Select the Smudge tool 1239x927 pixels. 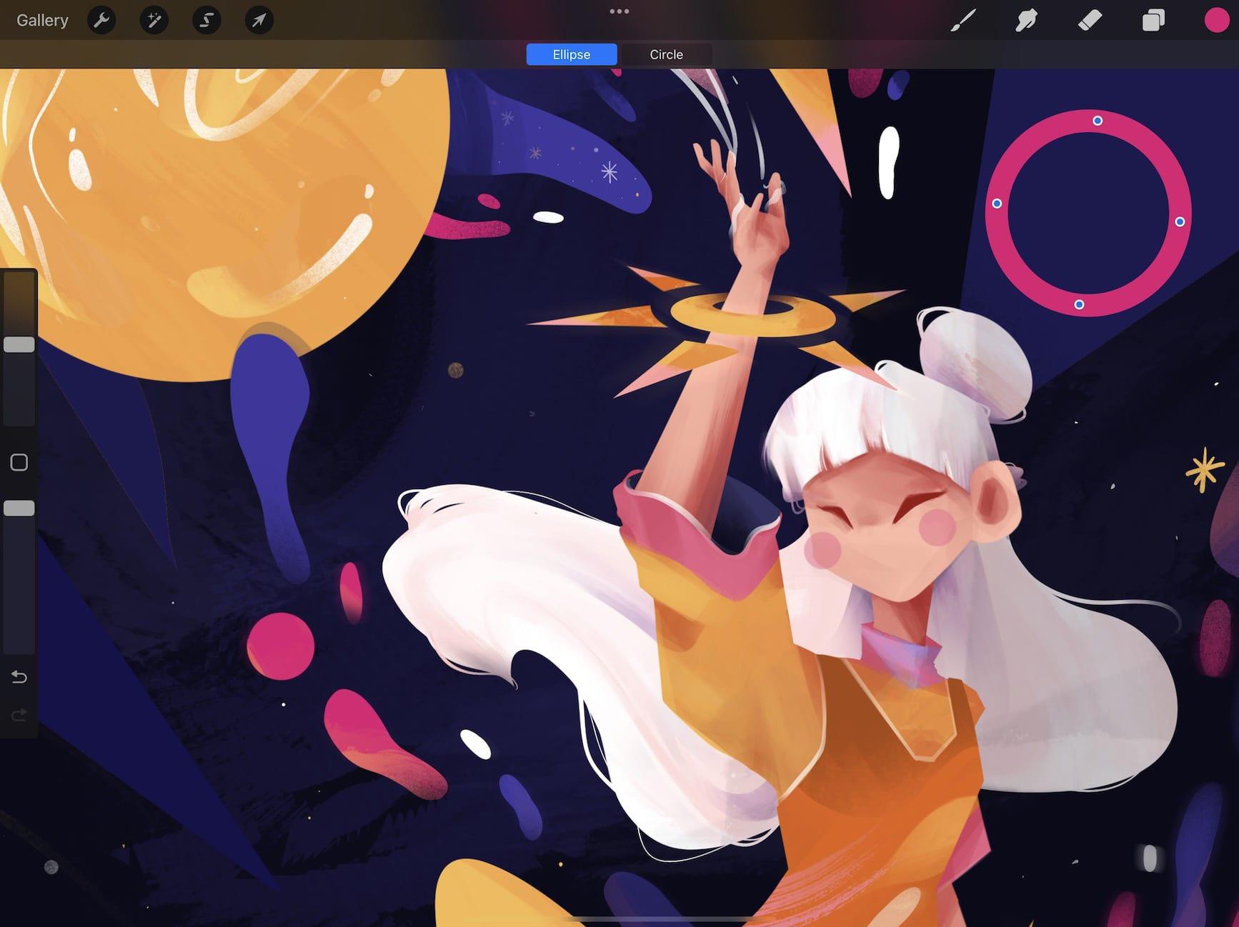point(1026,21)
